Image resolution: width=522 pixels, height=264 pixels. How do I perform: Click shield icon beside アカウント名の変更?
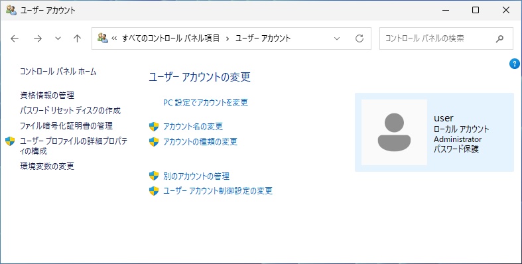(x=154, y=127)
